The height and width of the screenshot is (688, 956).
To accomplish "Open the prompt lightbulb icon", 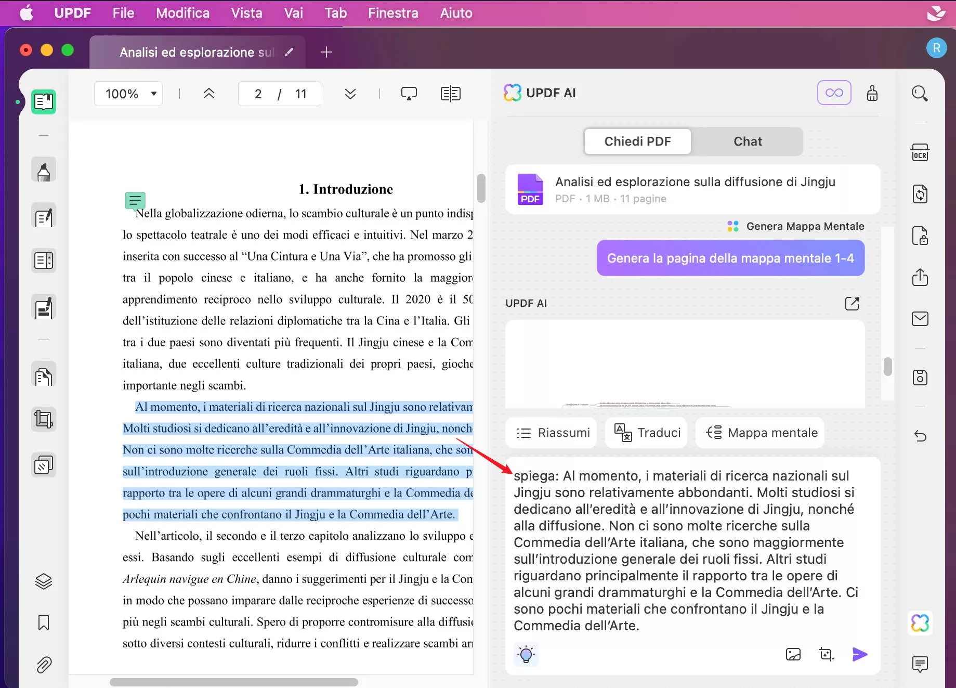I will point(526,654).
